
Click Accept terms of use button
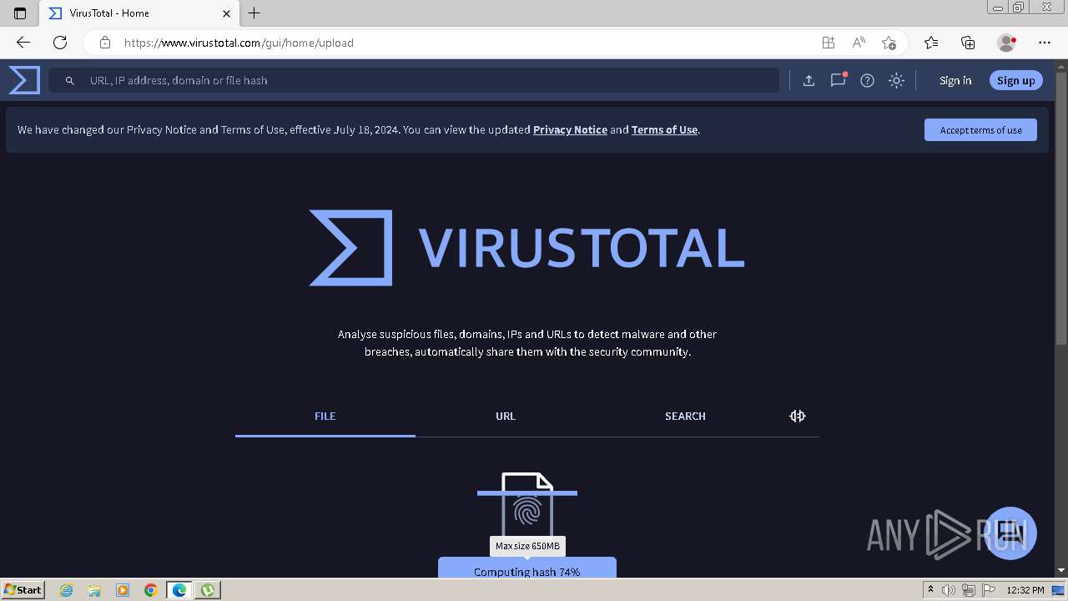tap(980, 129)
